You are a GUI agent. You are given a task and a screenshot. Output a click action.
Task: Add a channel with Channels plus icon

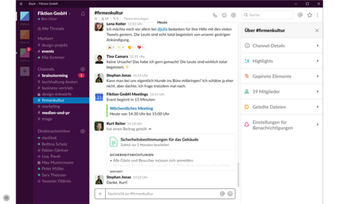click(x=83, y=69)
